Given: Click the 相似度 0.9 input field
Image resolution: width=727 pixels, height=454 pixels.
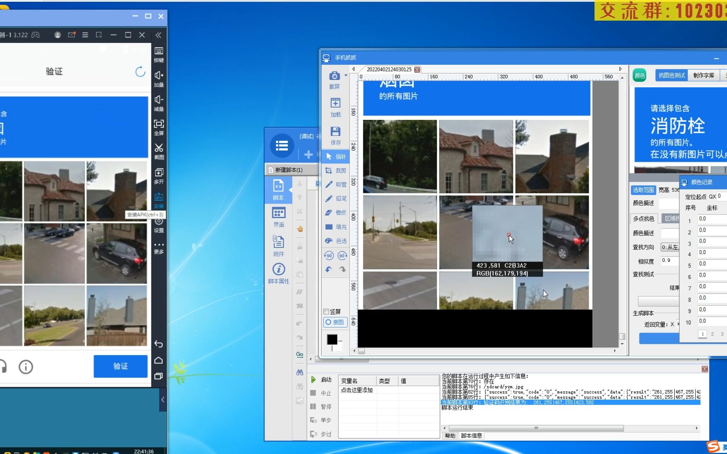Looking at the screenshot, I should click(670, 261).
